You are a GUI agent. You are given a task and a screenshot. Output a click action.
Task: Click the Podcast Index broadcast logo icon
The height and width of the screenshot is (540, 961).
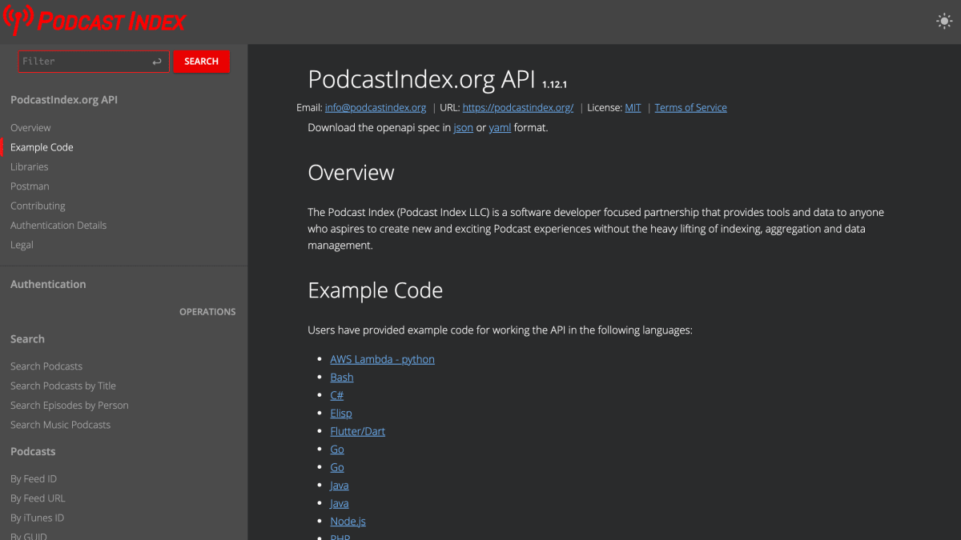tap(18, 19)
